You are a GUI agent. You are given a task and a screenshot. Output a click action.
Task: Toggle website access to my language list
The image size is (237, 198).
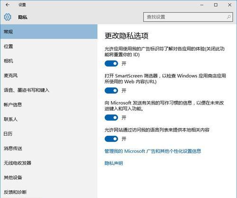coord(111,139)
